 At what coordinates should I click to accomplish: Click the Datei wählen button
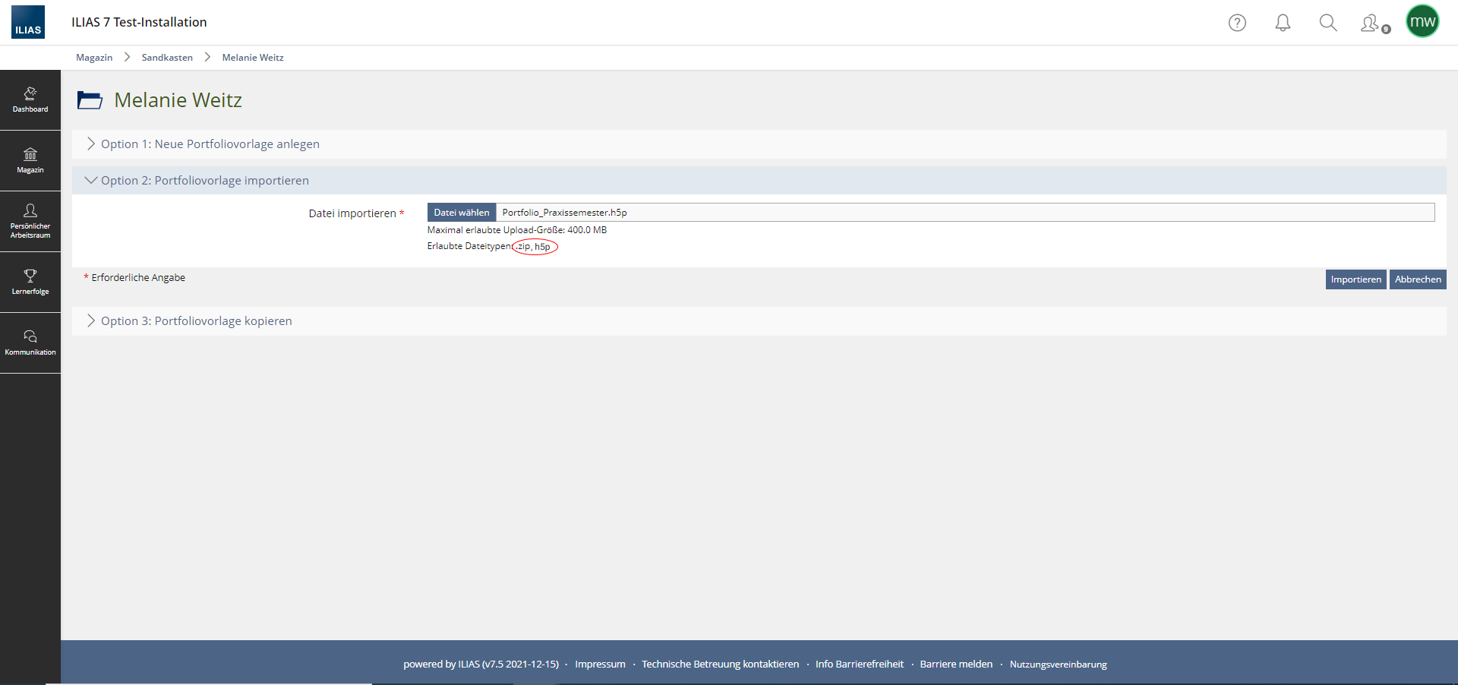[462, 213]
